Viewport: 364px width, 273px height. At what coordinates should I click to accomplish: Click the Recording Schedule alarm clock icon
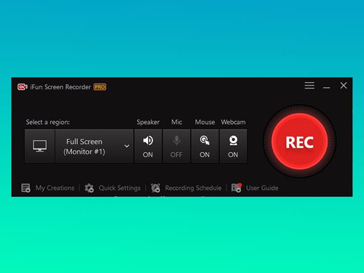point(155,188)
